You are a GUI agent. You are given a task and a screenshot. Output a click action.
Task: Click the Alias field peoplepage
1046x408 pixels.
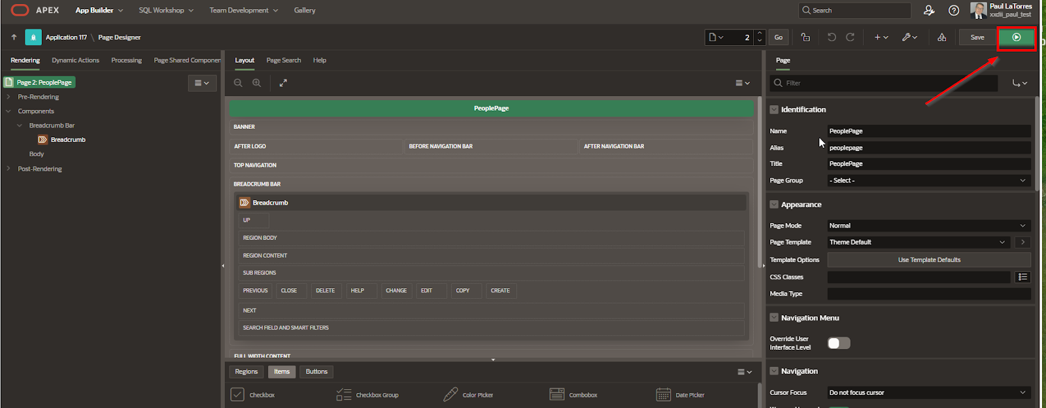(929, 148)
